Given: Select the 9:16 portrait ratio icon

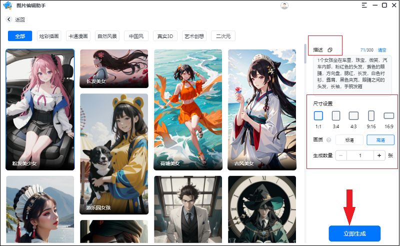Looking at the screenshot, I should [x=371, y=116].
